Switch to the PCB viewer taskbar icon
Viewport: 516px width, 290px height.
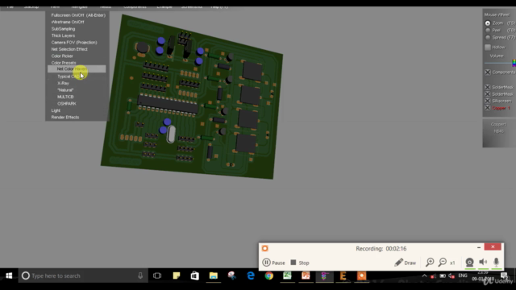tap(324, 275)
